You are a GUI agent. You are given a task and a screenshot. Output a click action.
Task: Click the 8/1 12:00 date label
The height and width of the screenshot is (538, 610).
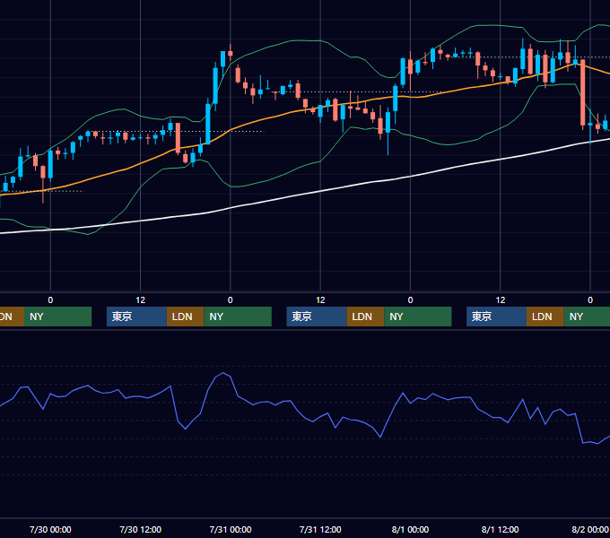point(501,529)
